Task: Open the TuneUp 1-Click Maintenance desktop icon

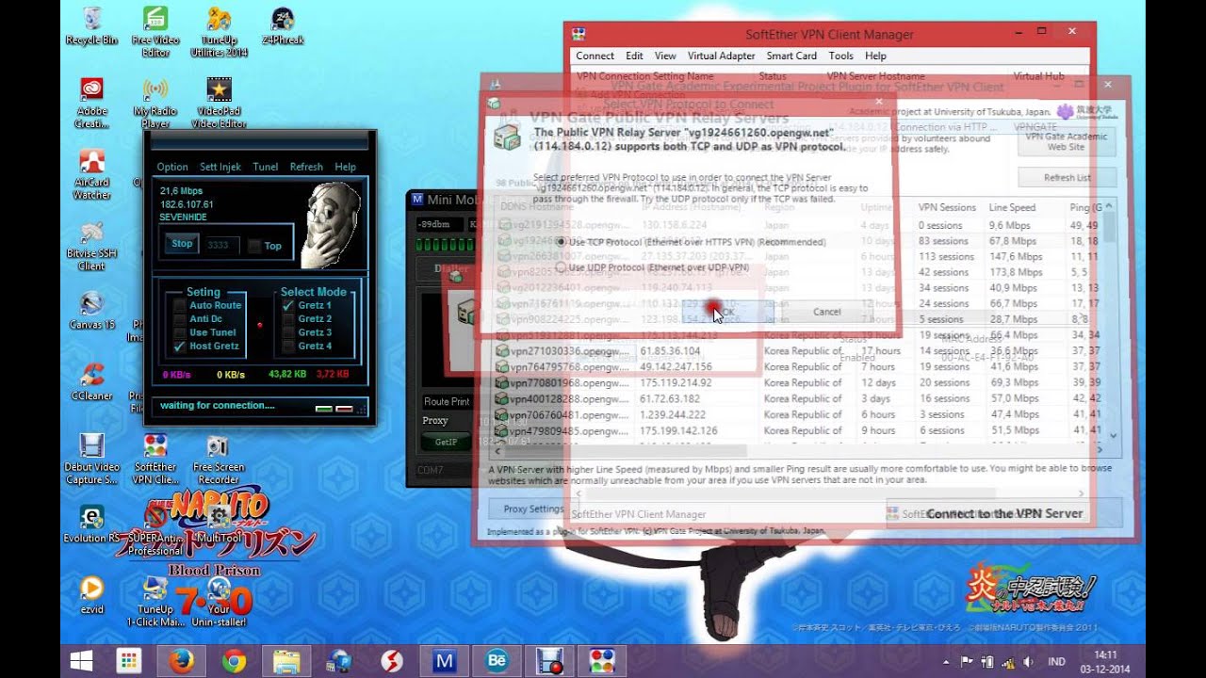Action: 155,601
